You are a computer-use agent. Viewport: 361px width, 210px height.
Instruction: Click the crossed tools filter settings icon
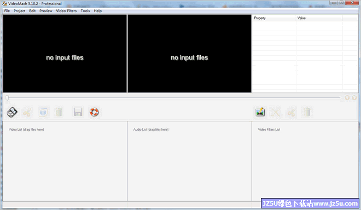(x=276, y=112)
